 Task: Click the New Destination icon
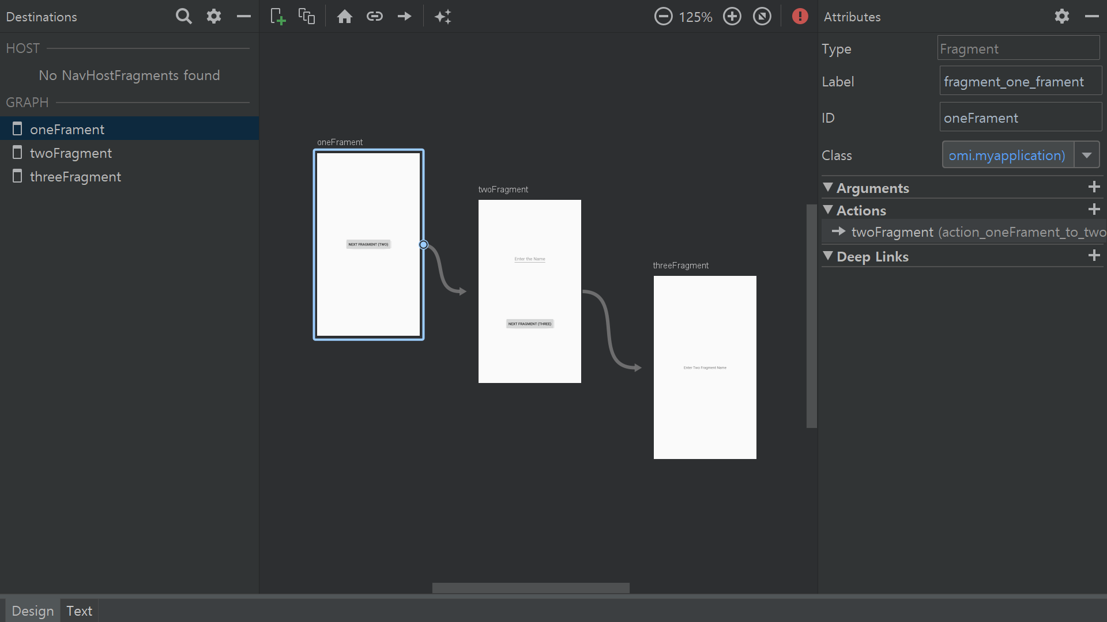[278, 16]
